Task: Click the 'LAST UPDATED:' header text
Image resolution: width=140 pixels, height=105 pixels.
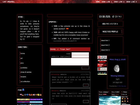Action: [9, 2]
